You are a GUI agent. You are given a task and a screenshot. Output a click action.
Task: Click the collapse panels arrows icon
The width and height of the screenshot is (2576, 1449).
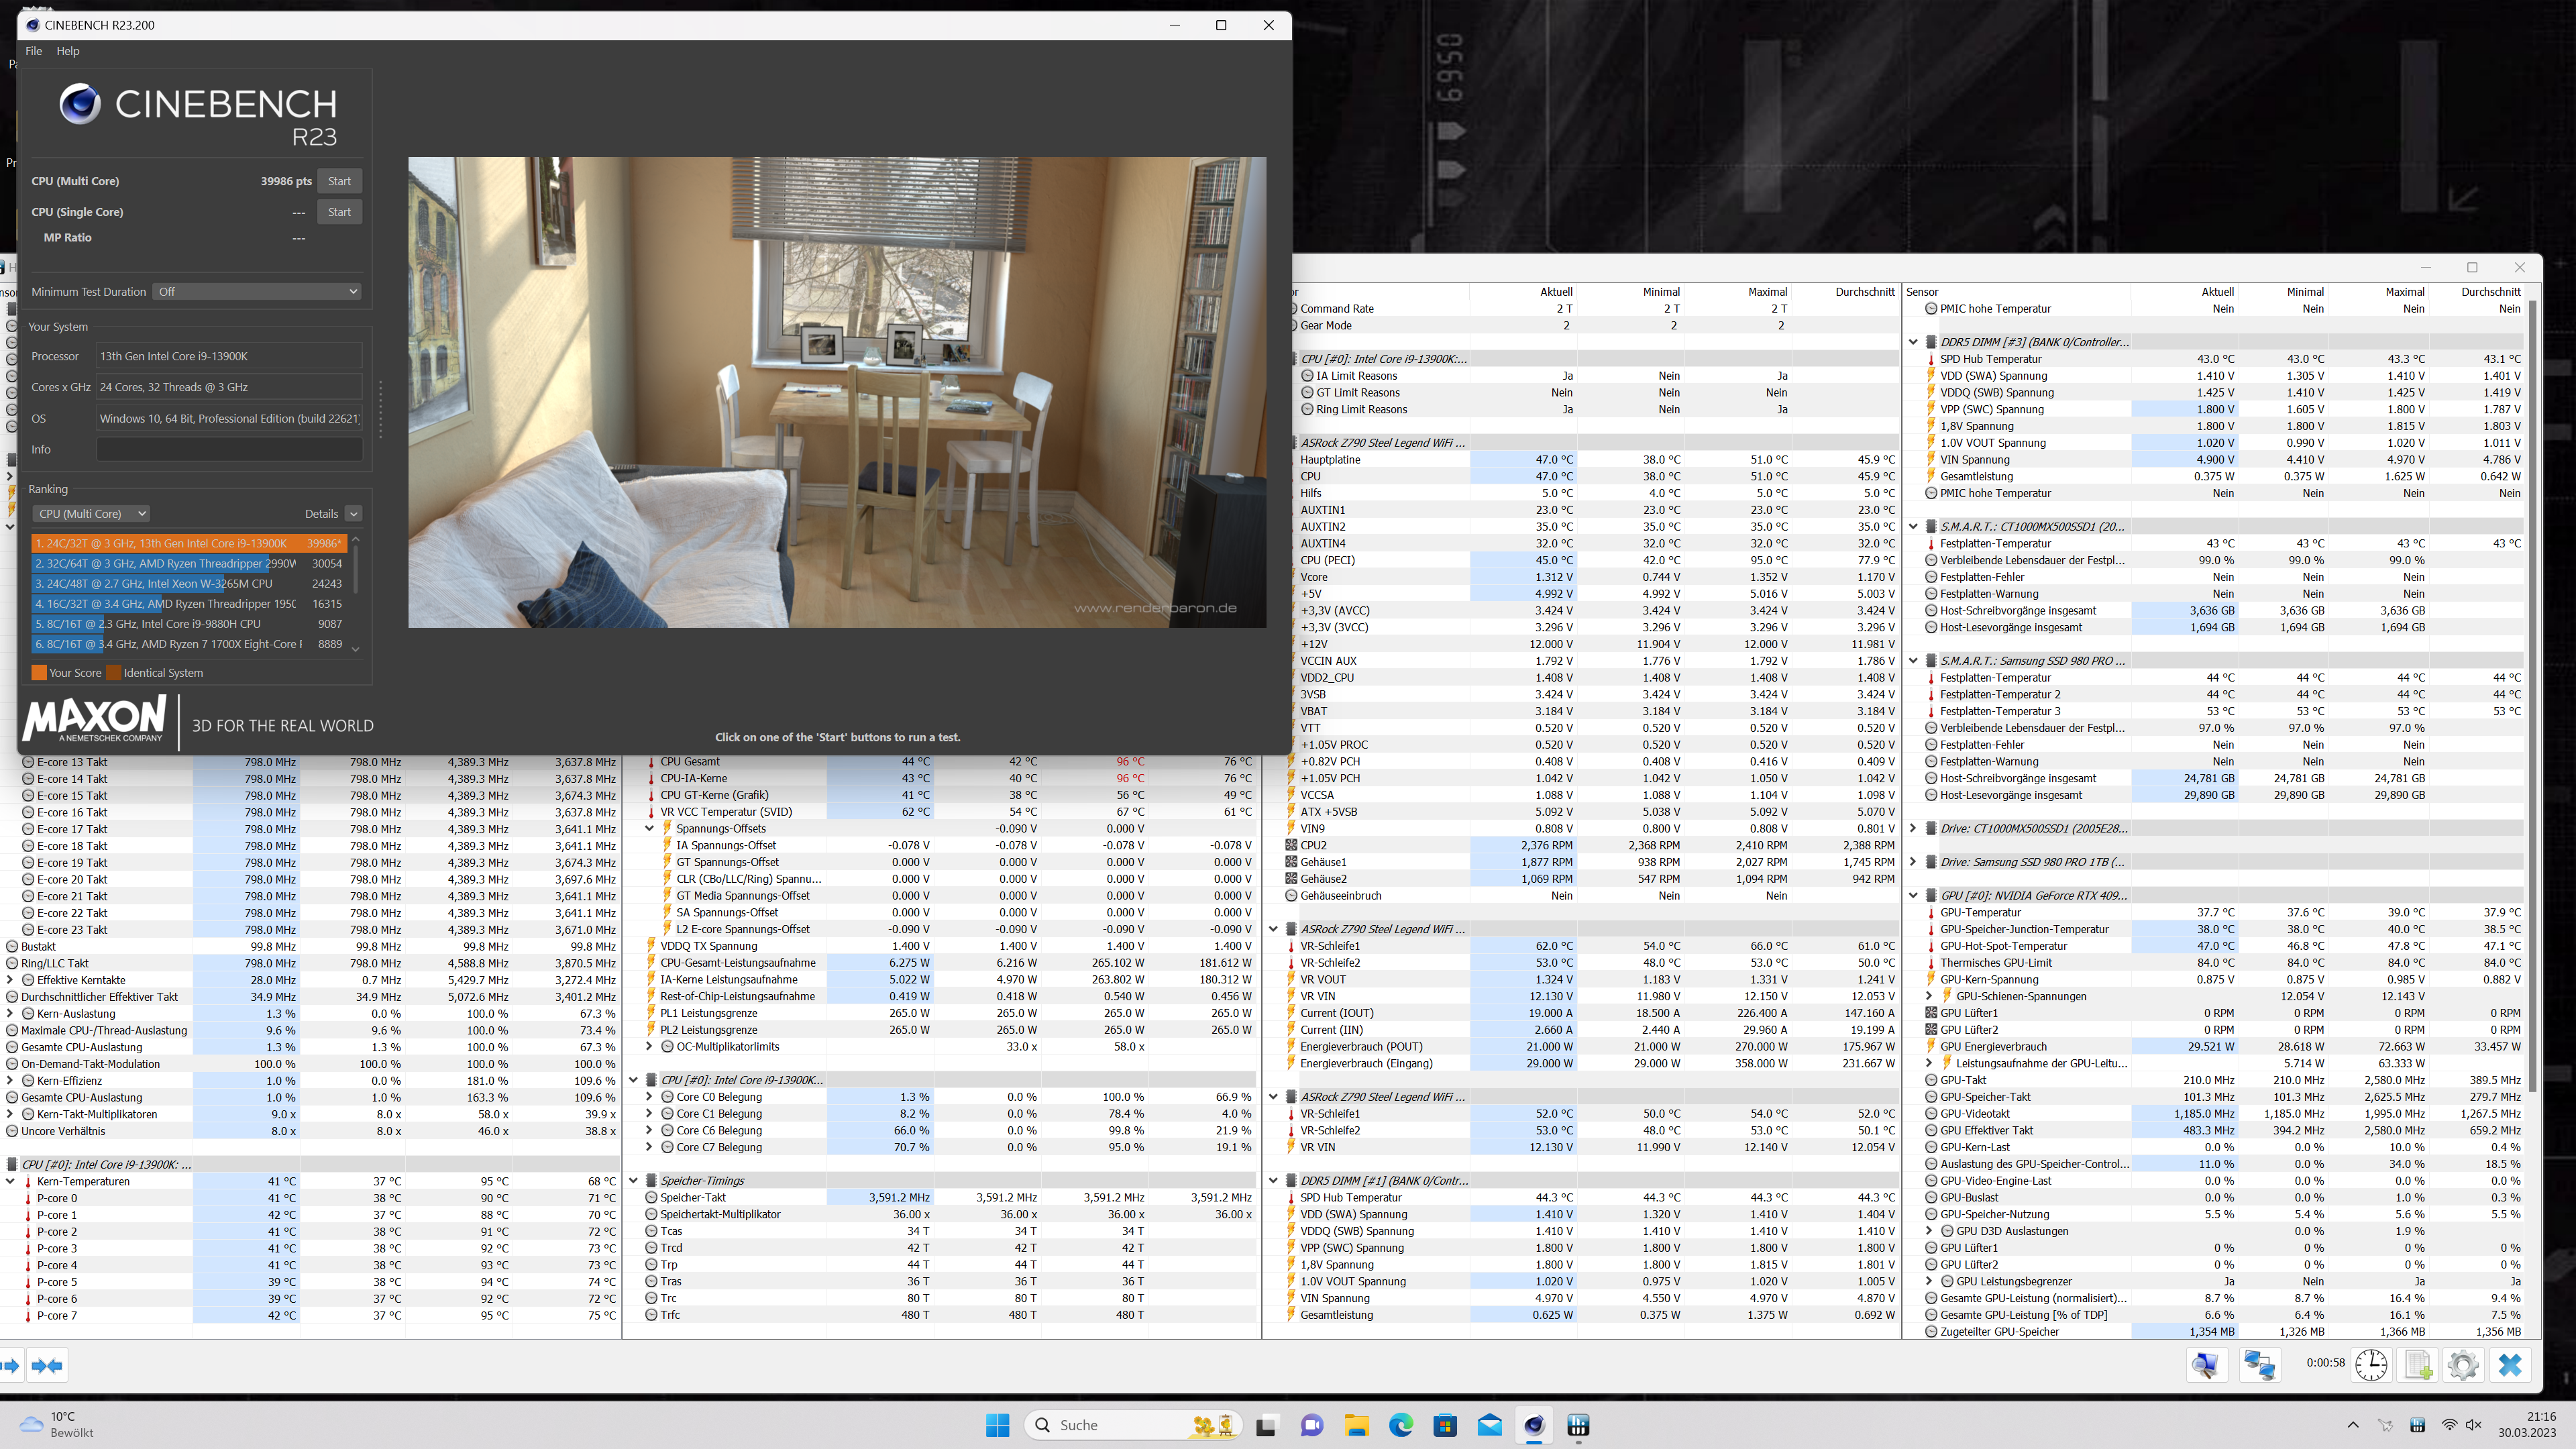pos(46,1365)
